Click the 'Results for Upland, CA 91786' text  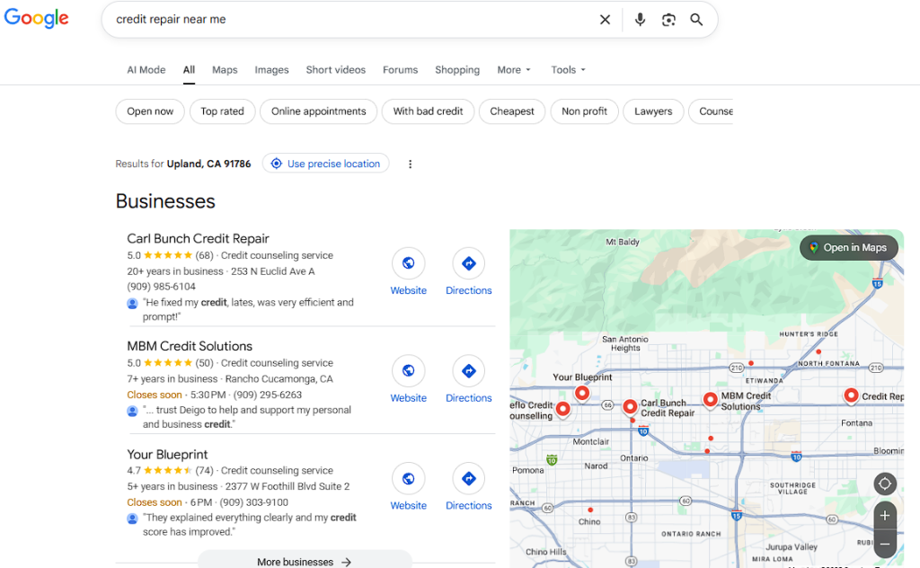[x=183, y=164]
